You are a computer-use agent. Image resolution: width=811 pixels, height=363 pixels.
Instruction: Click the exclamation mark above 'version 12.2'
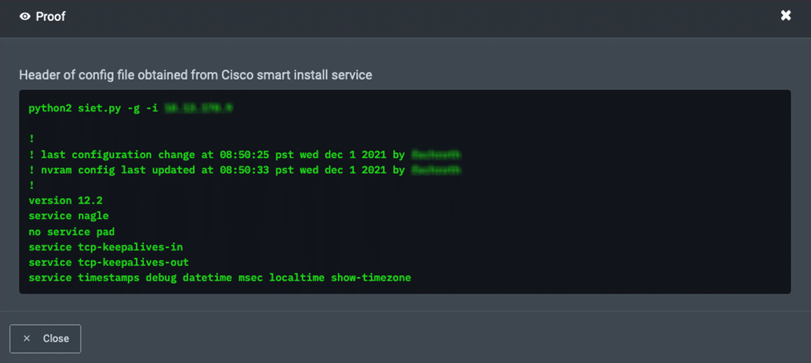(32, 185)
